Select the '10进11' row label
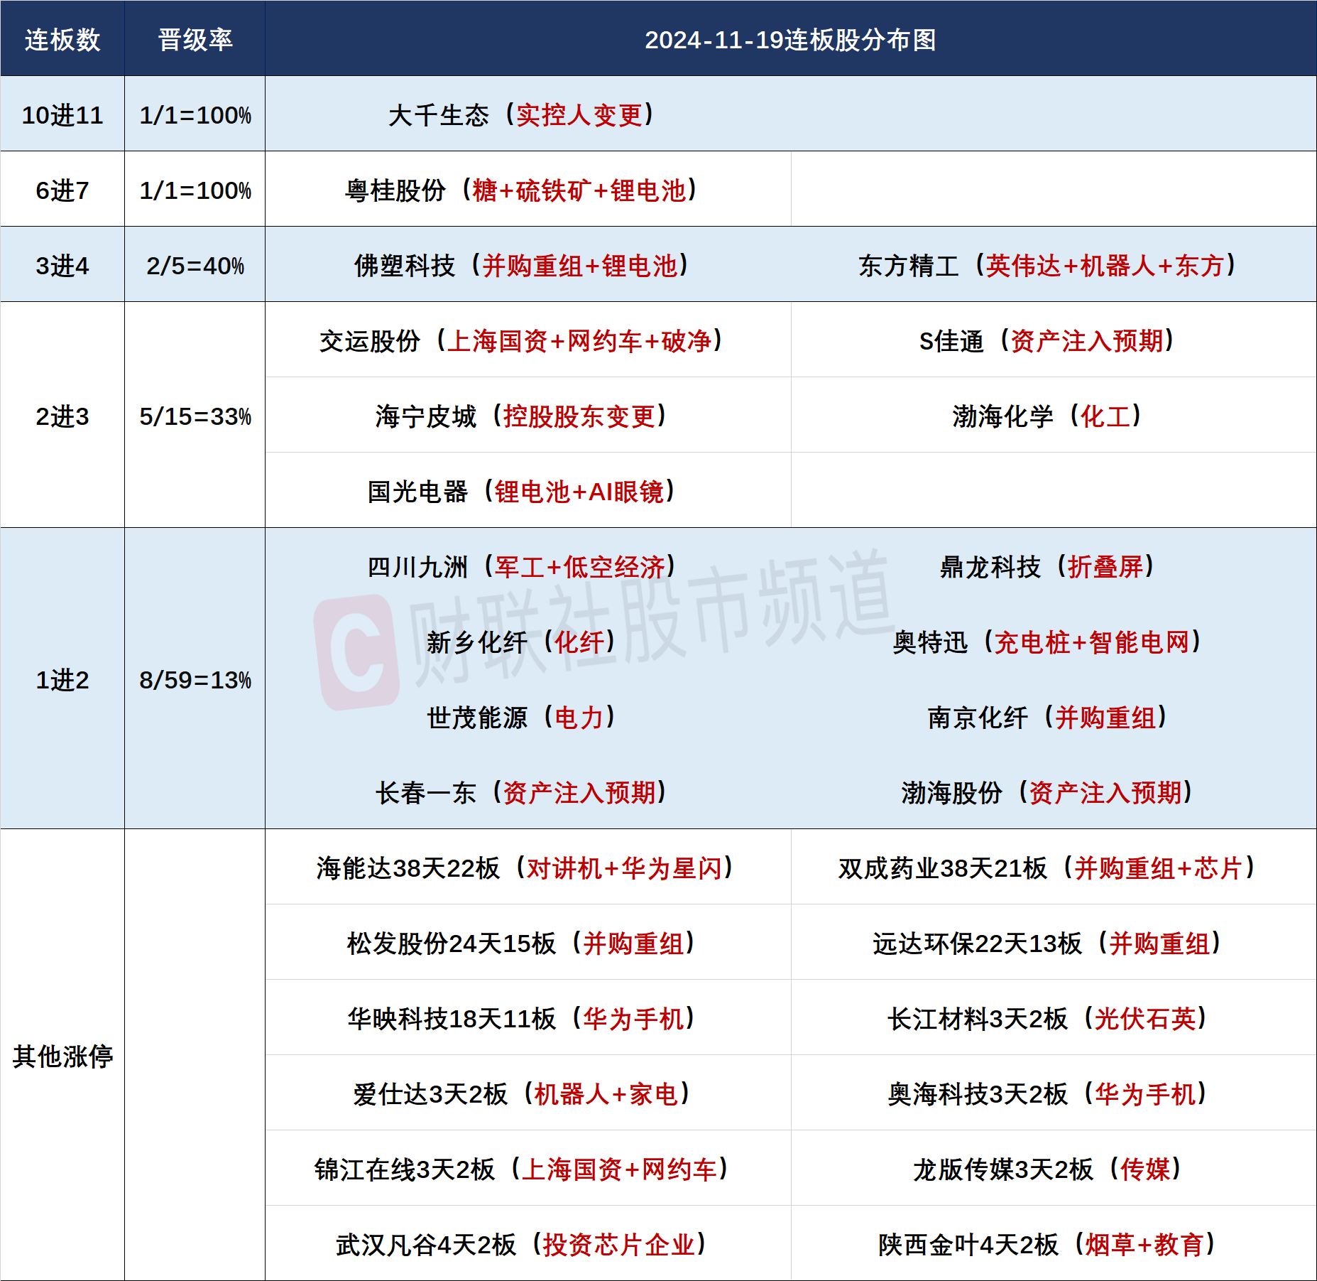This screenshot has height=1281, width=1317. (62, 115)
